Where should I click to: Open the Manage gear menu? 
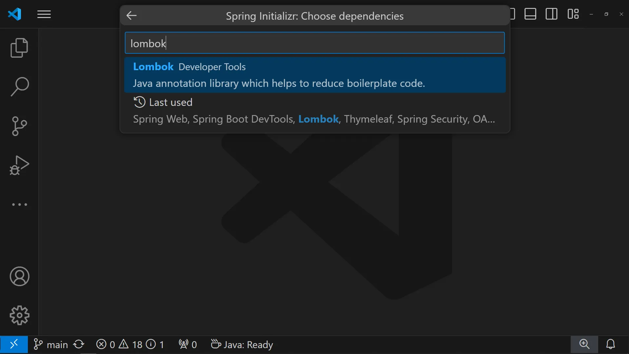[x=19, y=315]
